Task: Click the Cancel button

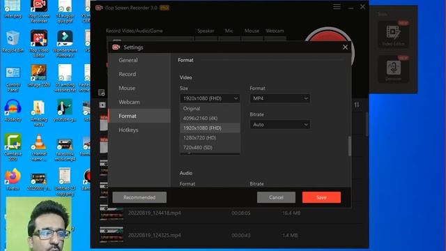Action: pos(276,197)
